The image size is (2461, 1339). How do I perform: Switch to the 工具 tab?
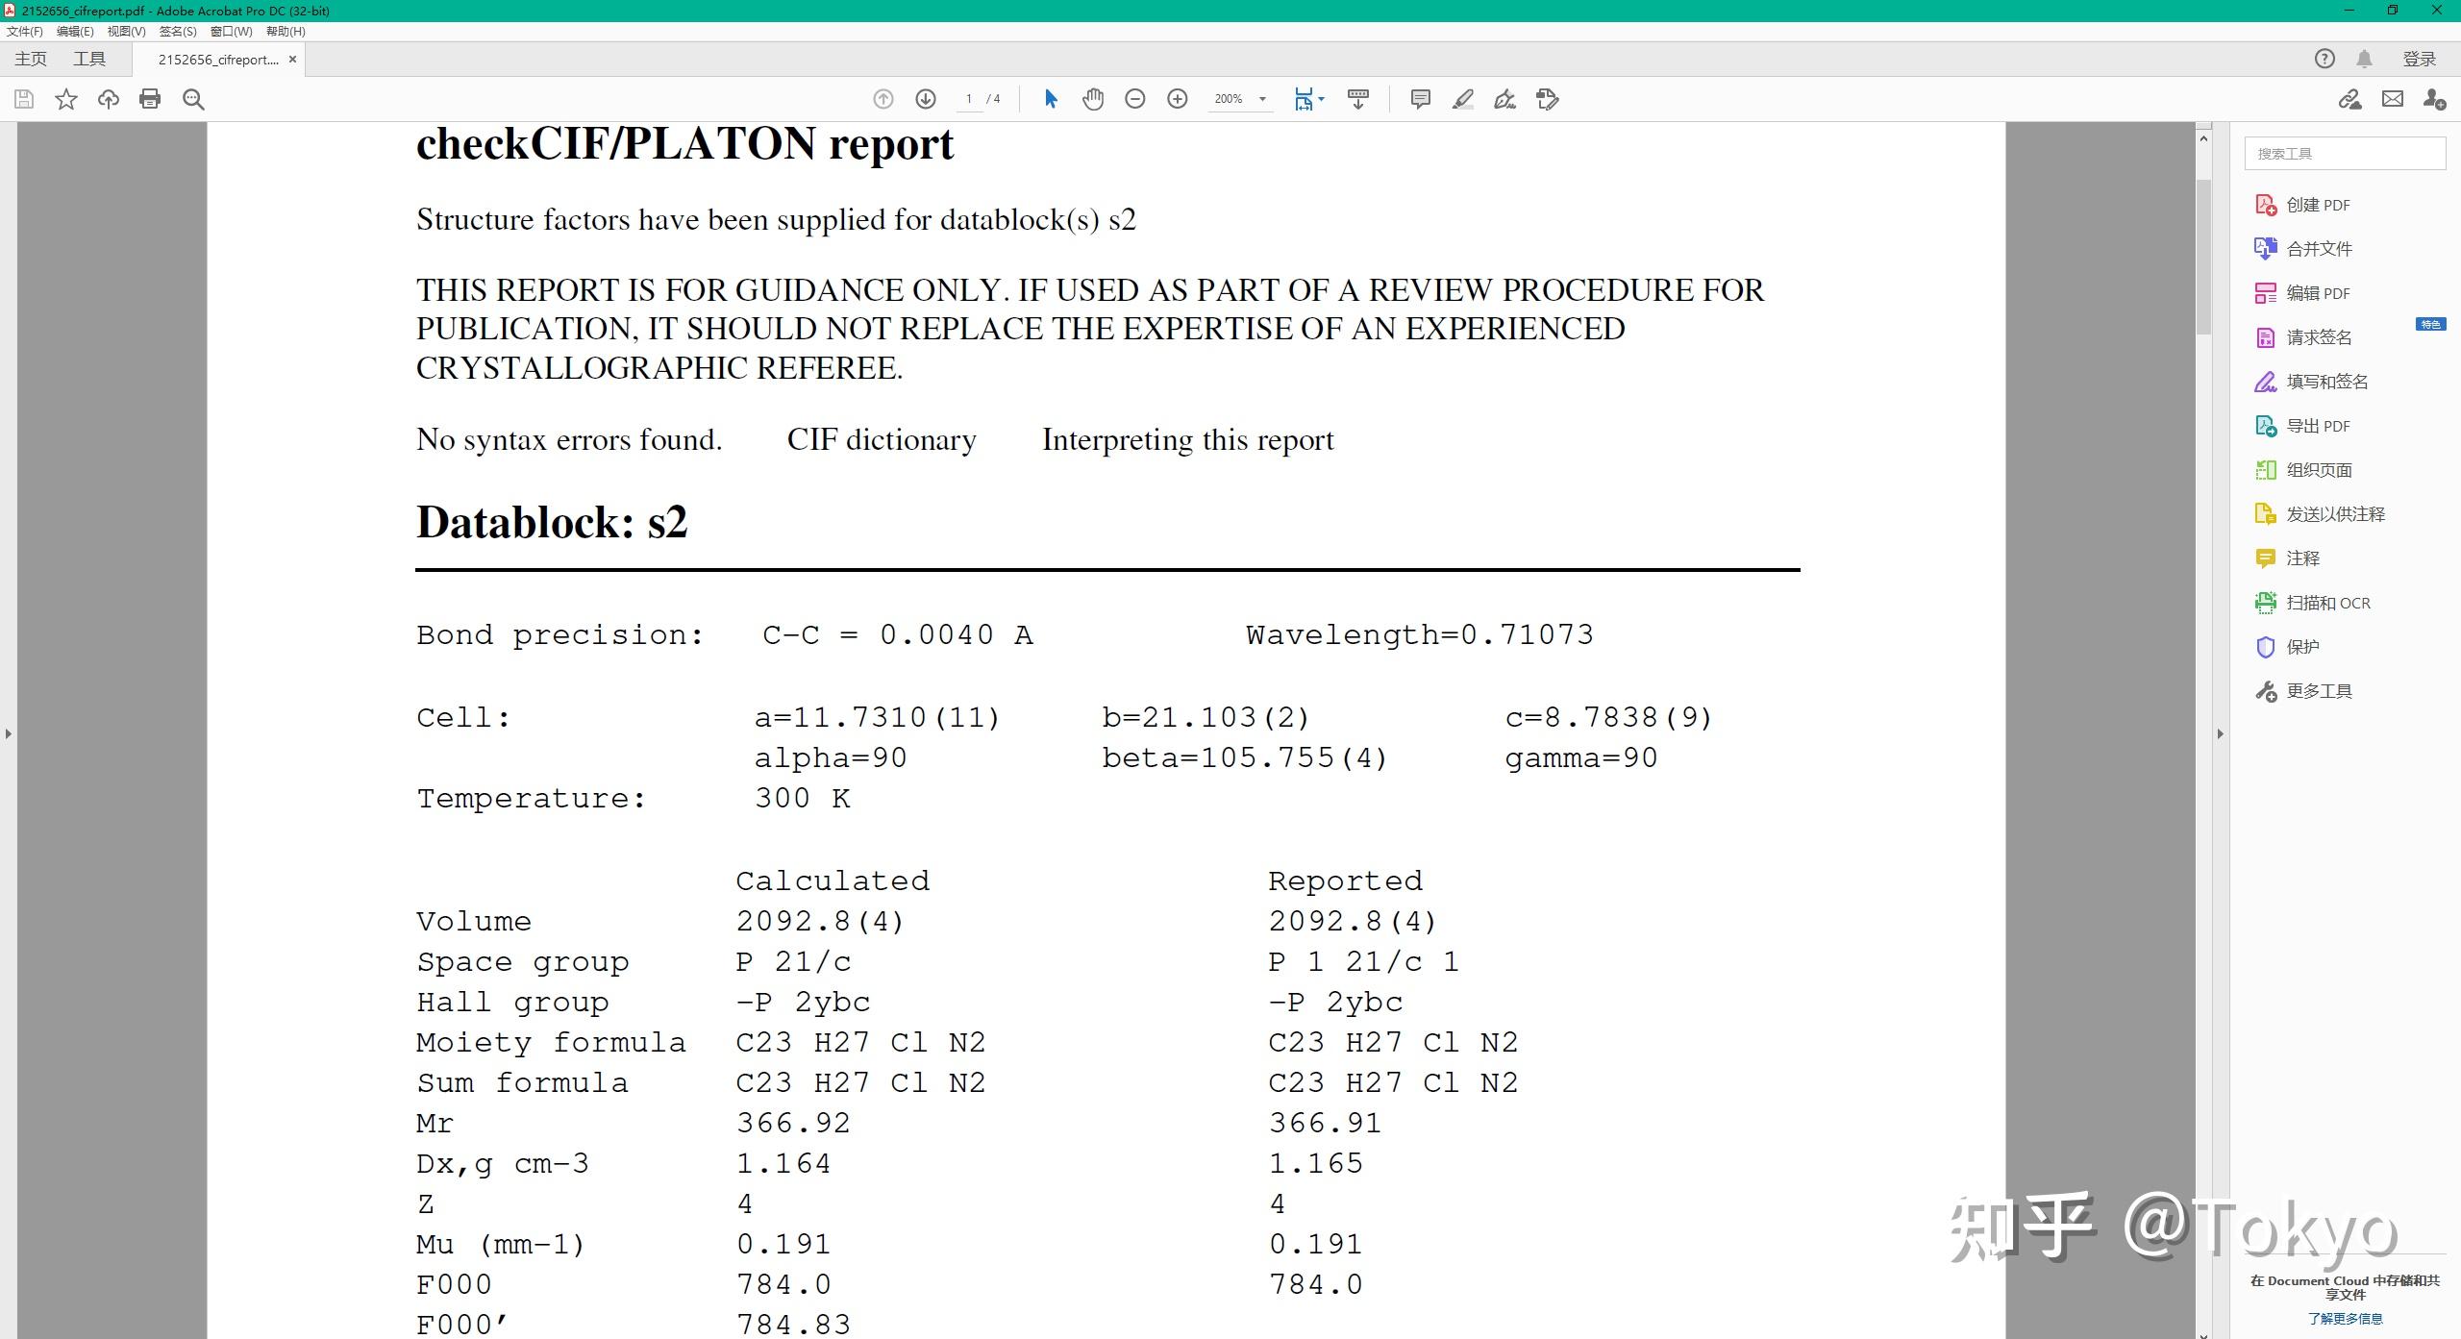88,59
